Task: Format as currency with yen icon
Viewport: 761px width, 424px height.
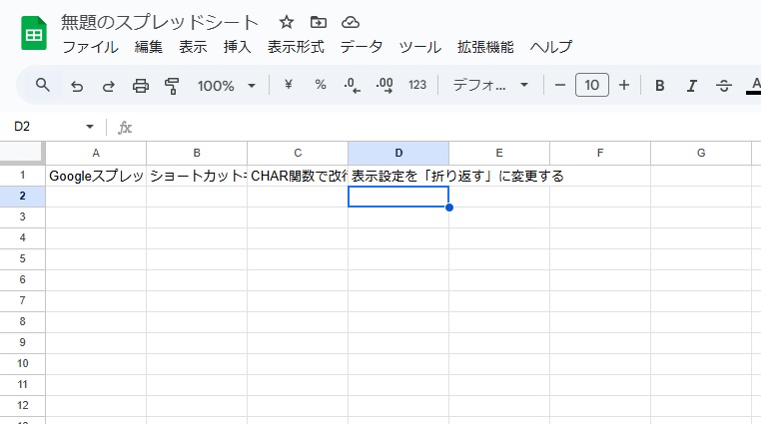Action: pyautogui.click(x=289, y=85)
